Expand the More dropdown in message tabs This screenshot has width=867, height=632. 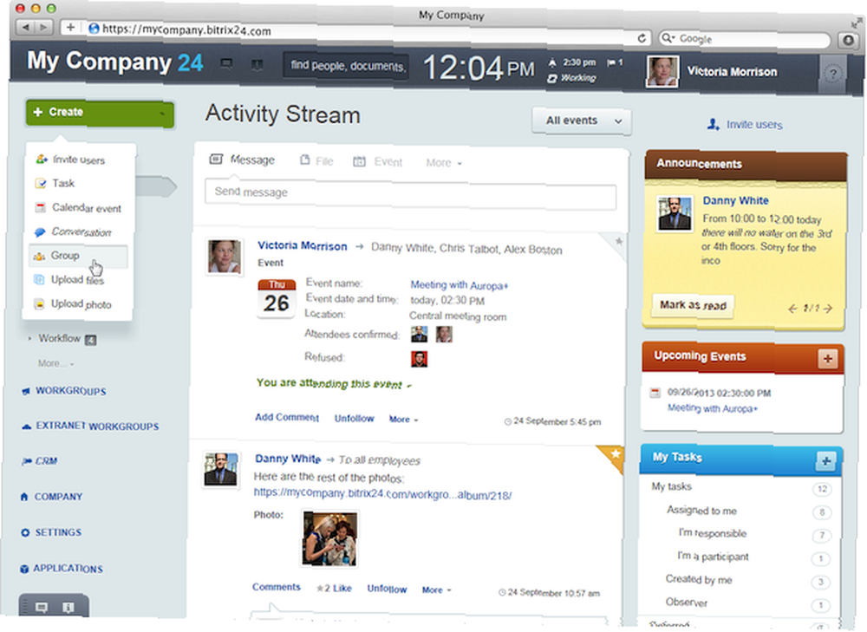(x=444, y=163)
